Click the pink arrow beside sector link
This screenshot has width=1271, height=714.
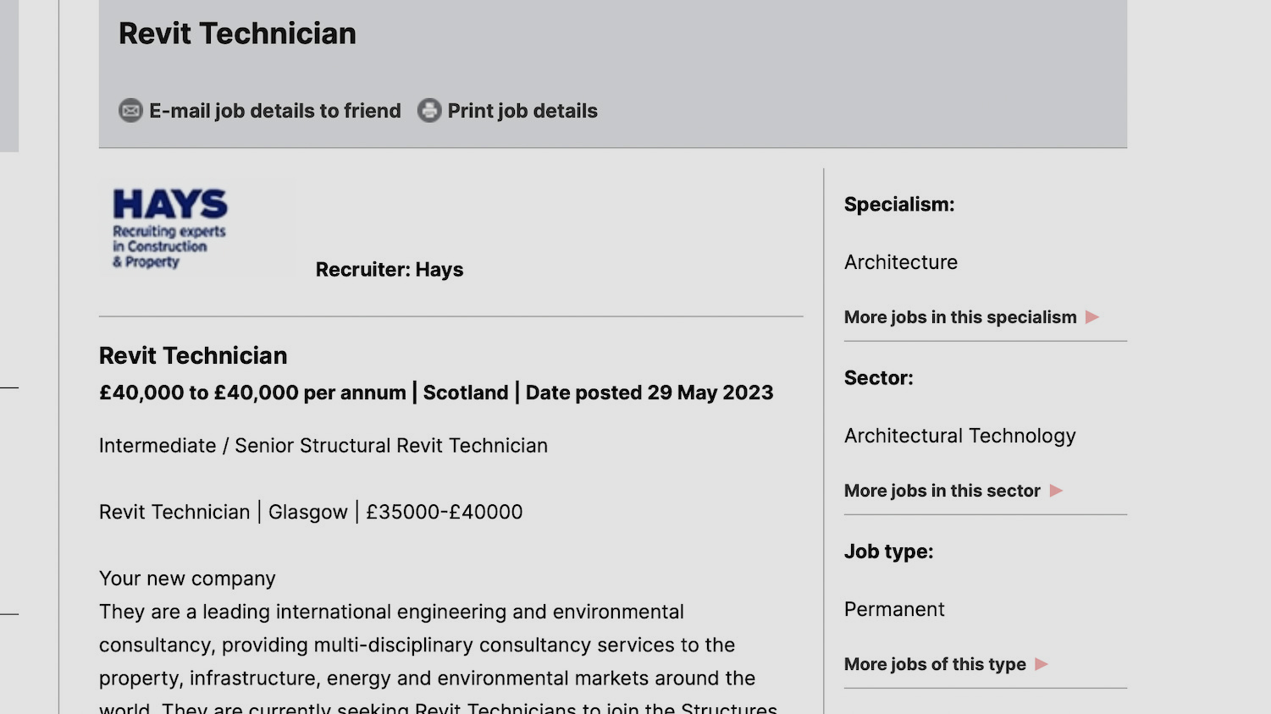pyautogui.click(x=1056, y=491)
